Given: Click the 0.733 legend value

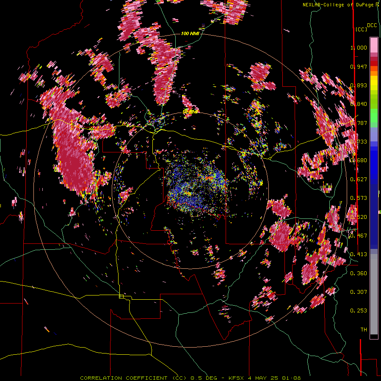Looking at the screenshot, I should pyautogui.click(x=359, y=142).
